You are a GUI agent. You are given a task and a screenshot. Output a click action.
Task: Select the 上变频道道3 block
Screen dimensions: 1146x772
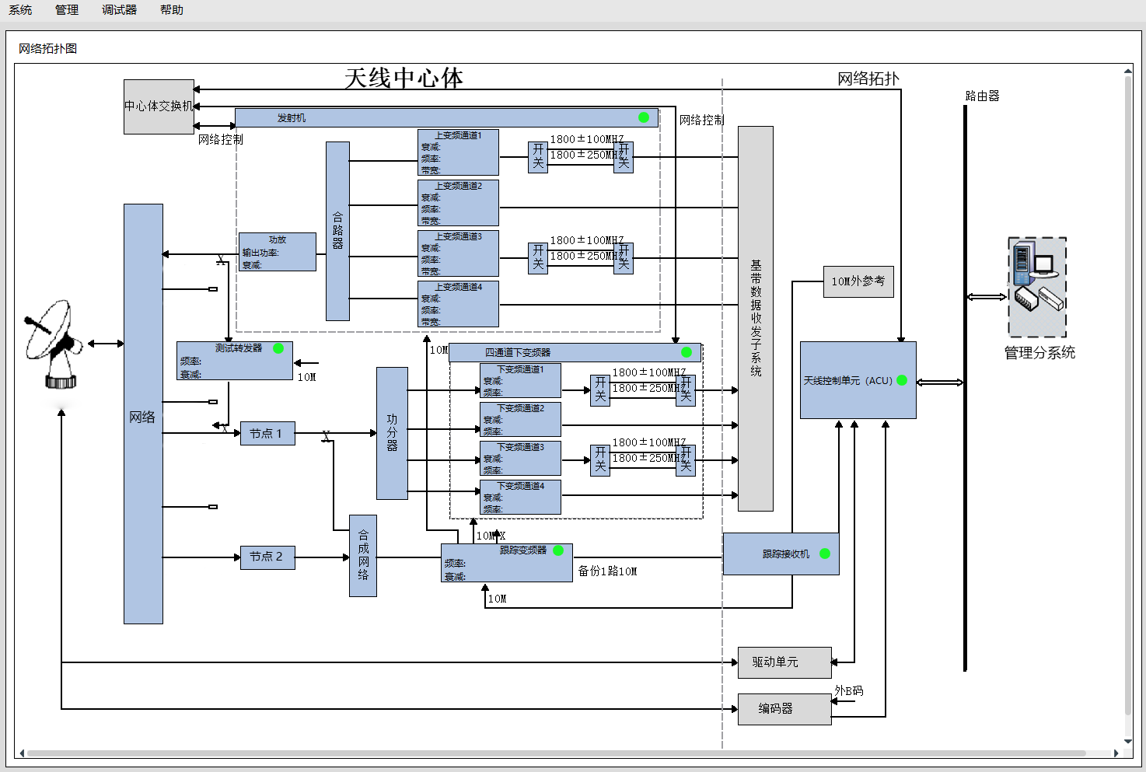(458, 253)
